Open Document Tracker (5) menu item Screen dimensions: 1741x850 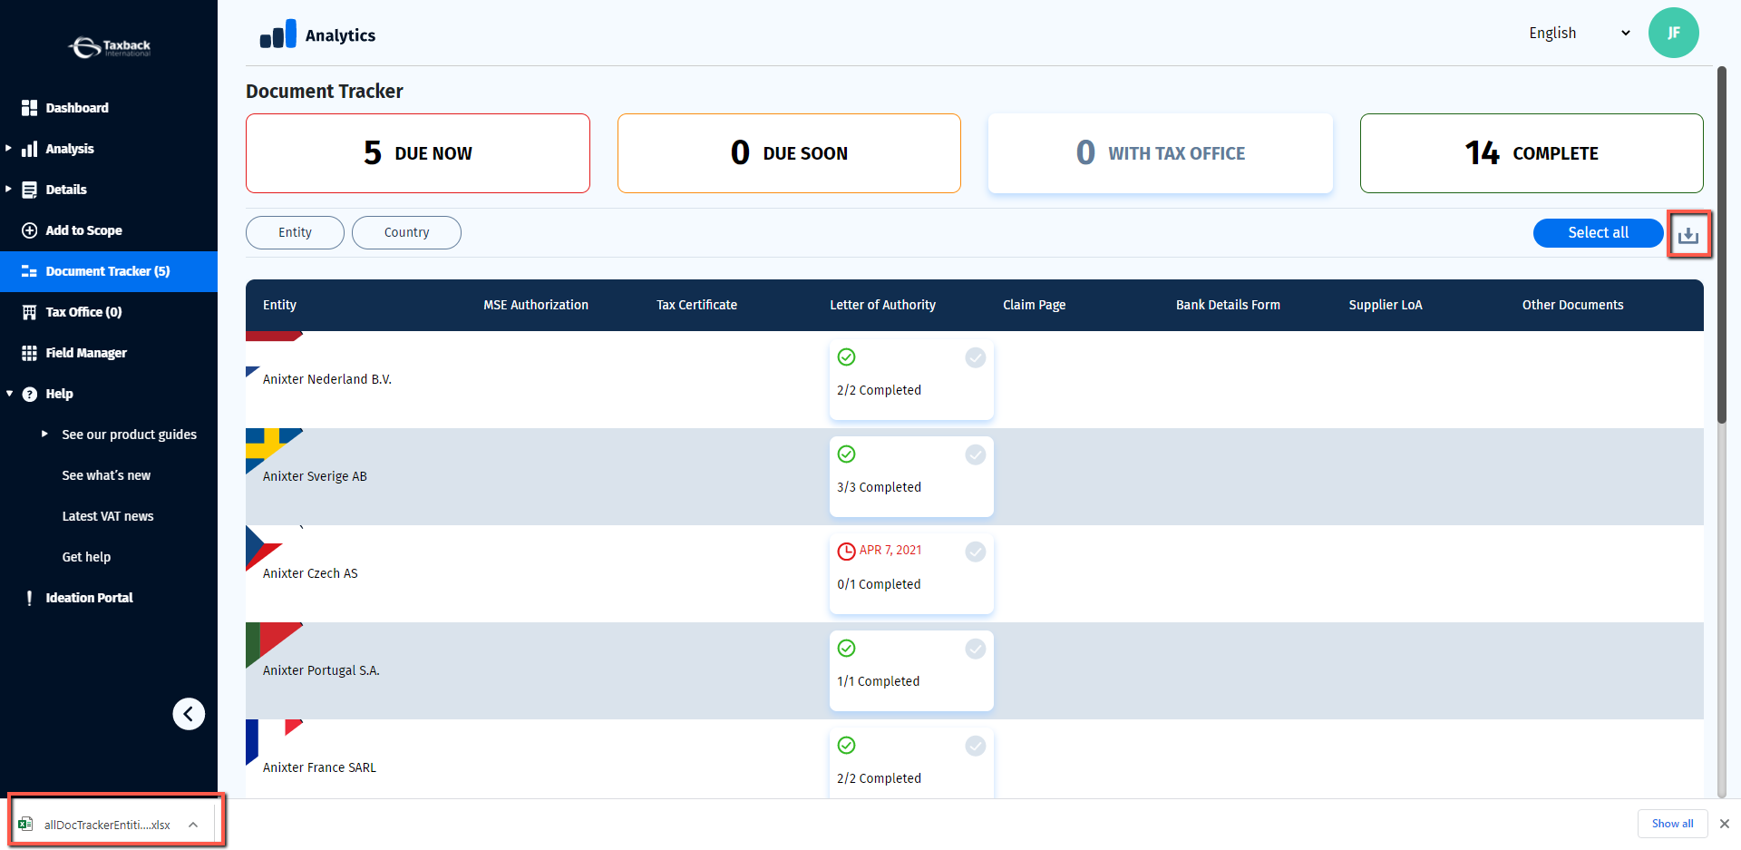coord(109,271)
